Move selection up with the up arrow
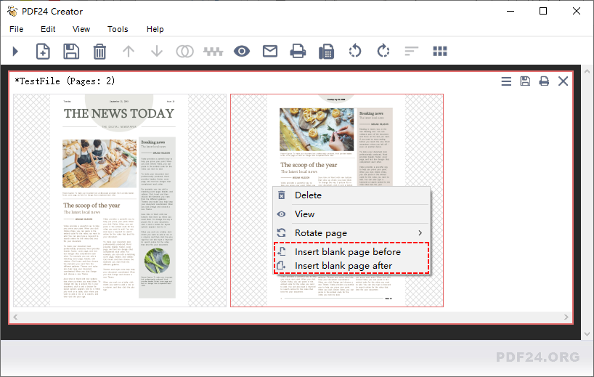 coord(129,51)
